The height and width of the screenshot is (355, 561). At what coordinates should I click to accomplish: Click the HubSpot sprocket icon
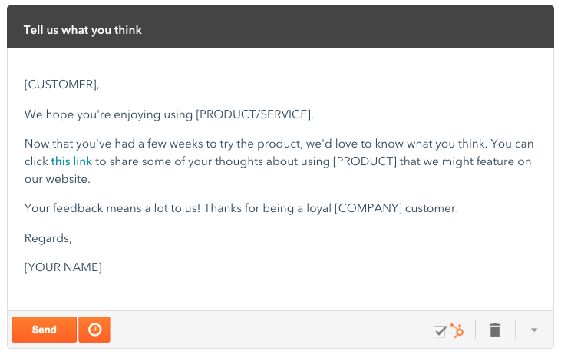[457, 330]
